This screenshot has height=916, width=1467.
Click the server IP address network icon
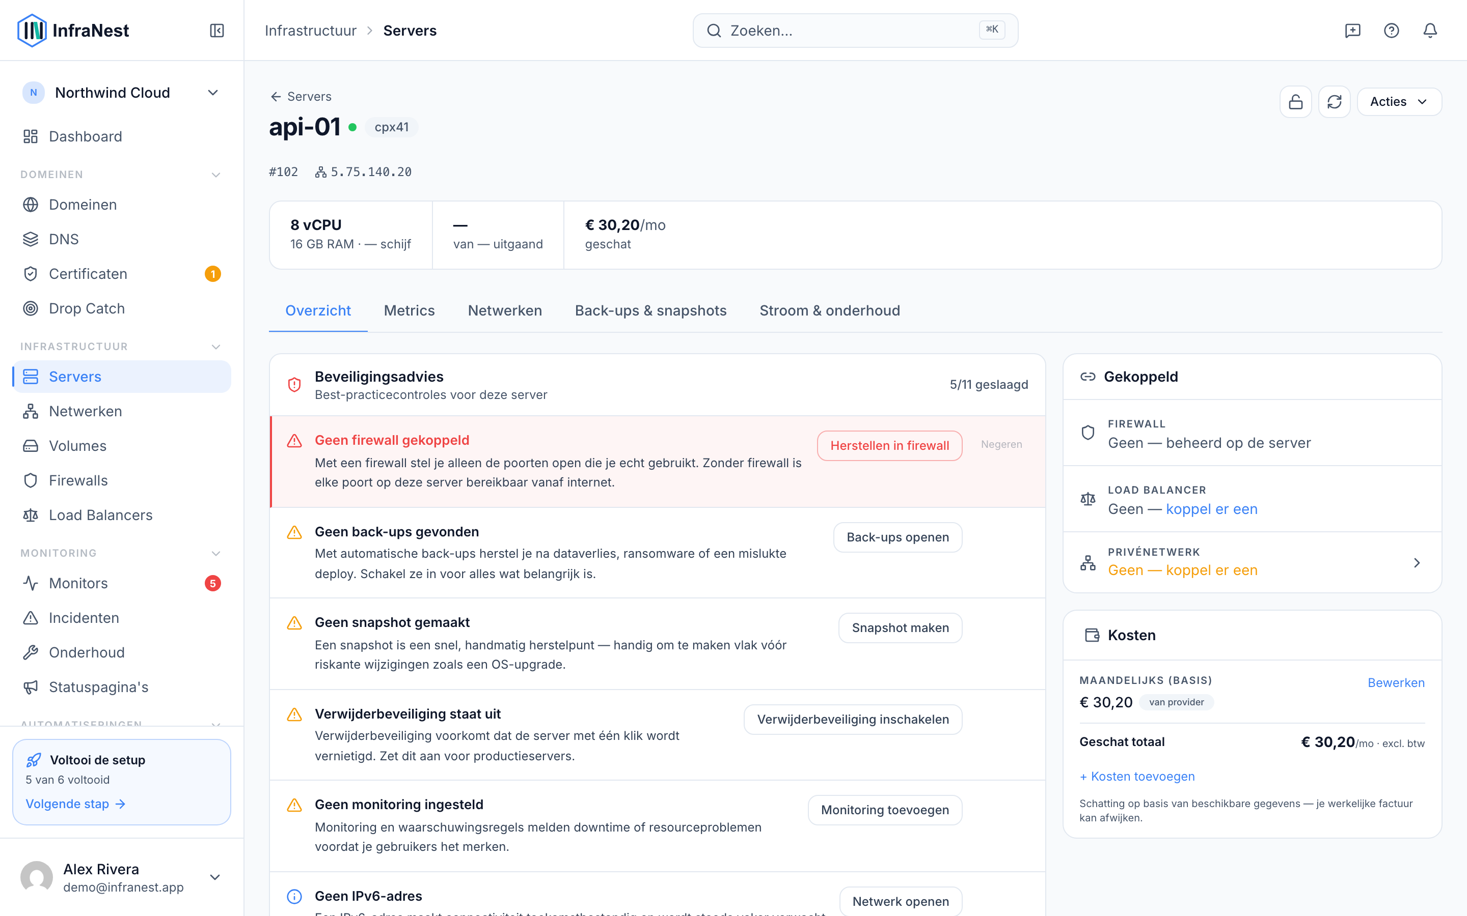(x=321, y=173)
